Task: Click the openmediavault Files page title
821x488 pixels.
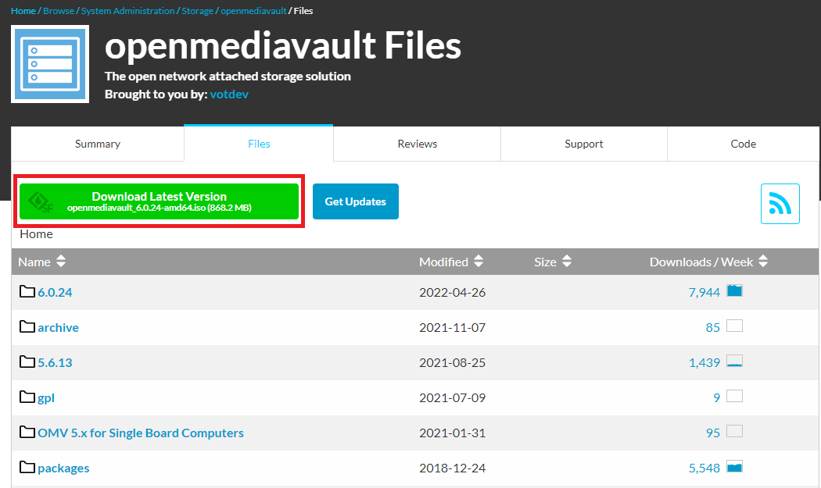Action: (283, 45)
